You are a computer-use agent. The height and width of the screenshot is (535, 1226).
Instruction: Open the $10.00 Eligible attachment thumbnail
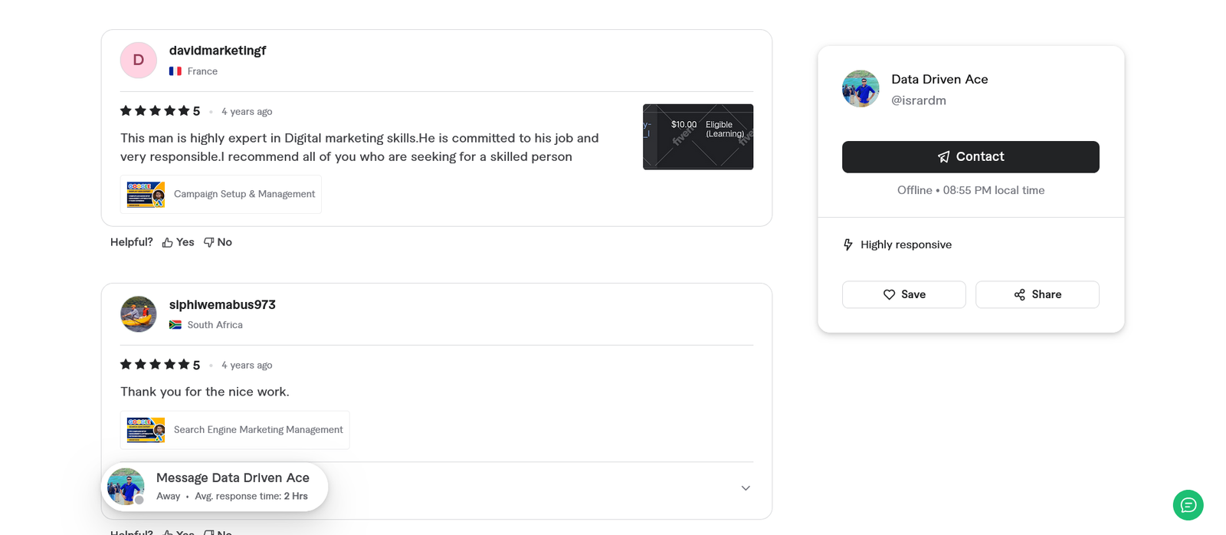tap(697, 136)
